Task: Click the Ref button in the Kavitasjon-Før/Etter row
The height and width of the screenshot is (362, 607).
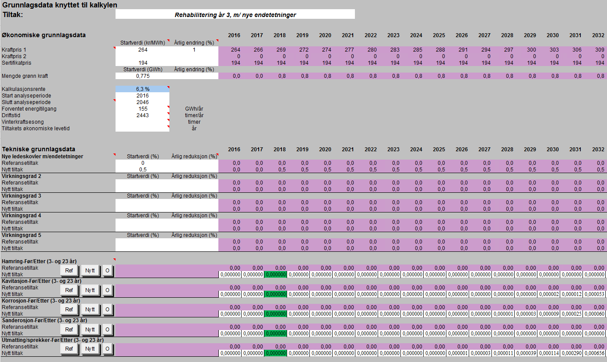Action: click(69, 290)
